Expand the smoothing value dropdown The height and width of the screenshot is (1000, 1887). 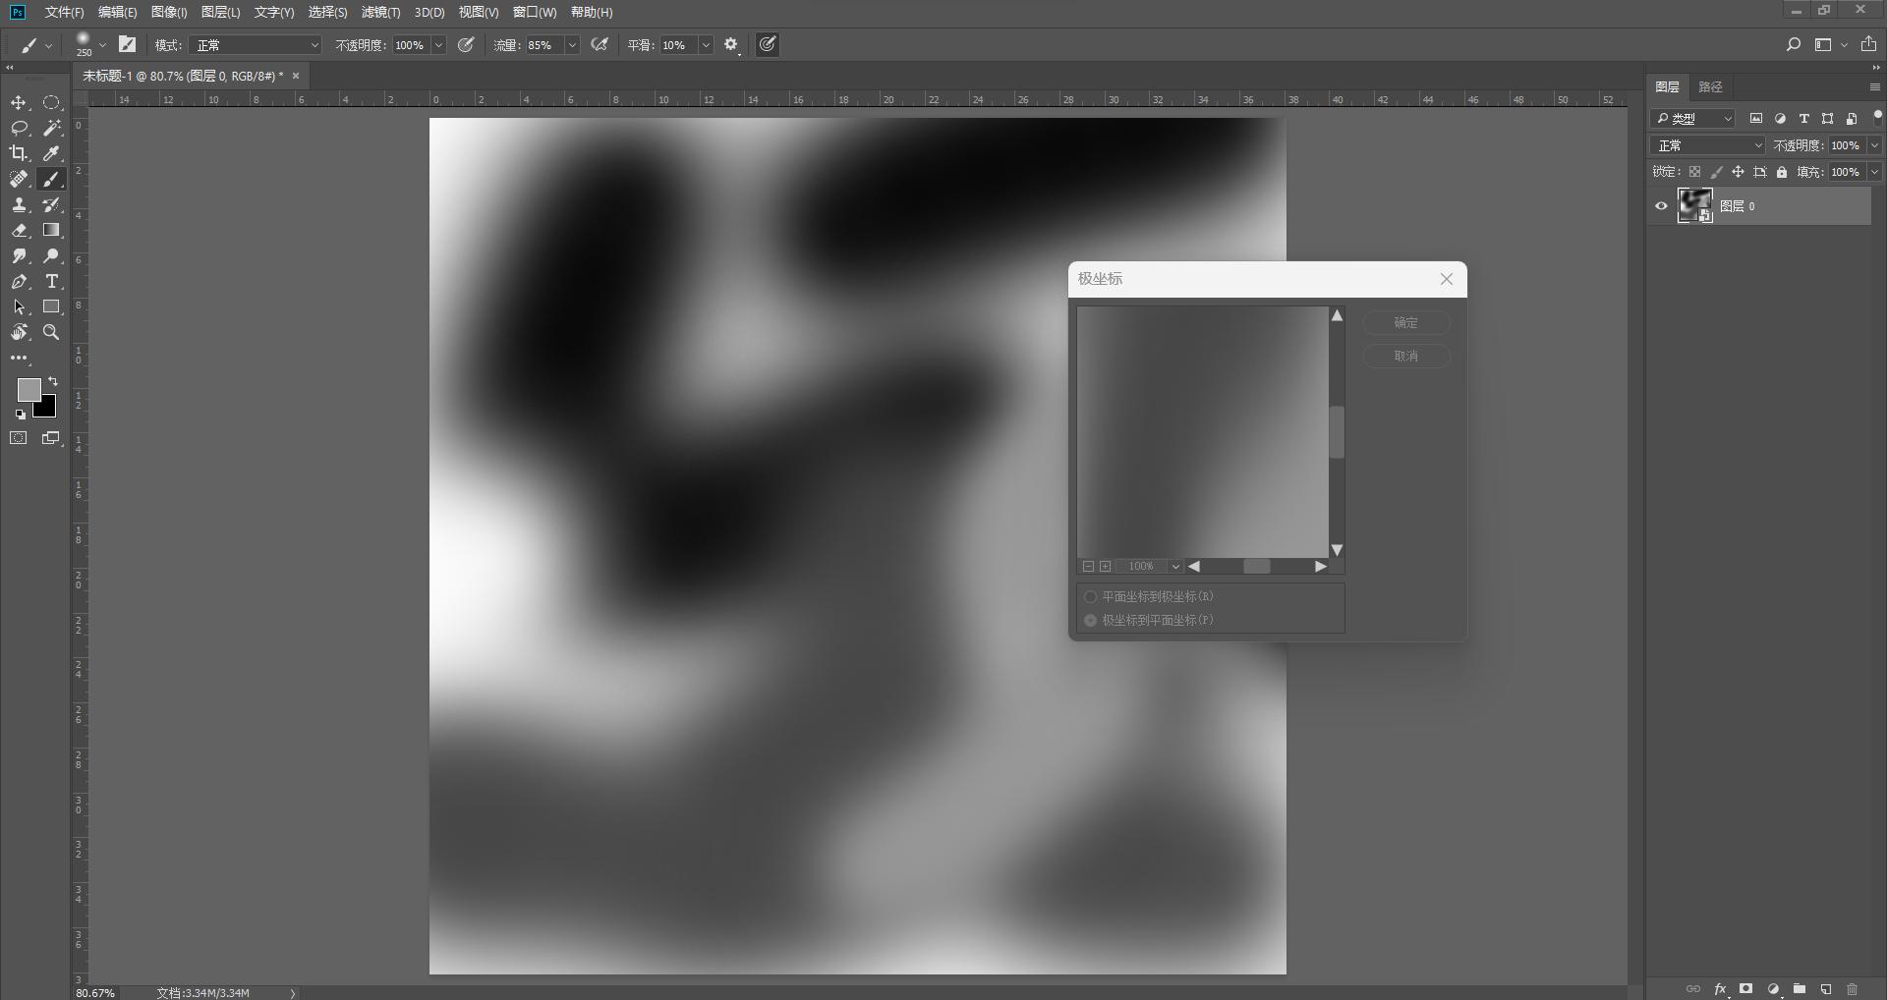pos(706,45)
